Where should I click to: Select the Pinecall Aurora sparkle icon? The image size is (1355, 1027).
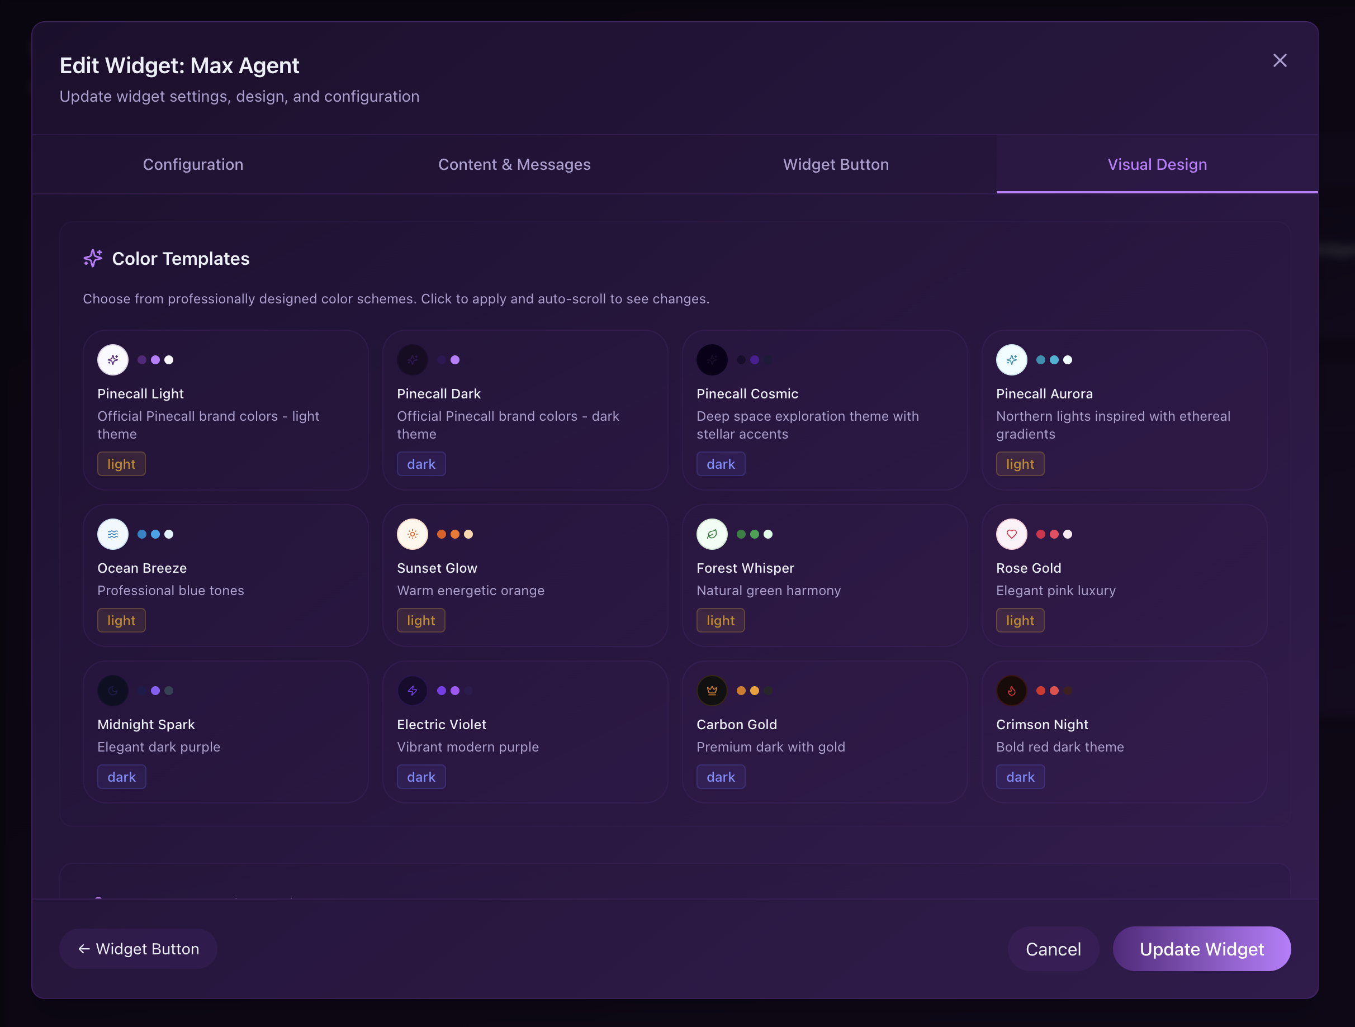coord(1011,360)
